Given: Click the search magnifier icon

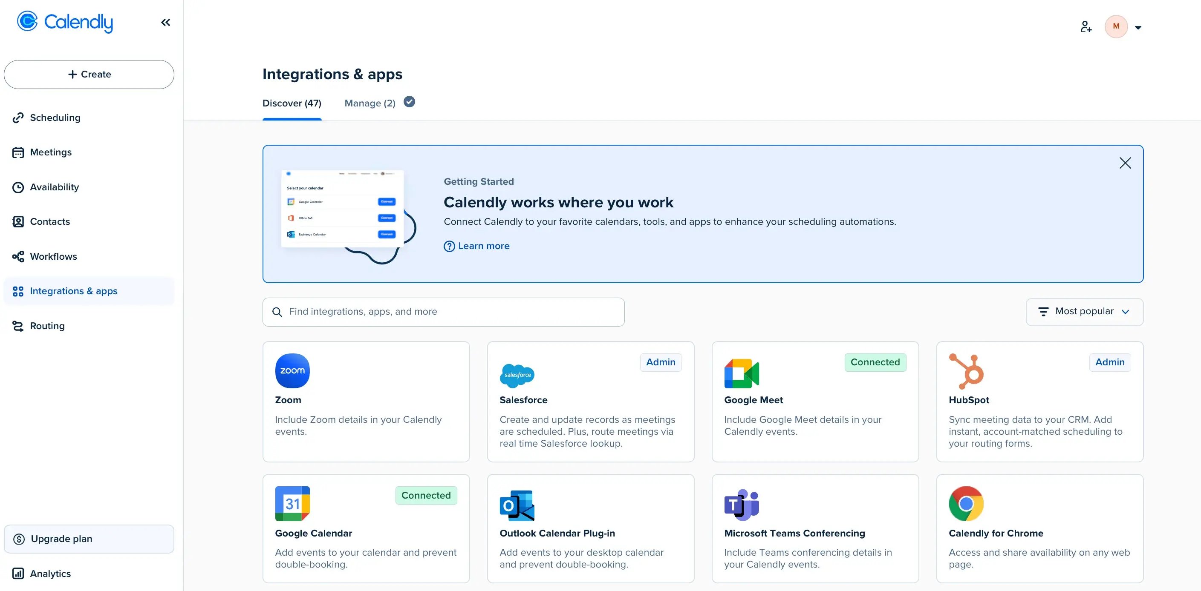Looking at the screenshot, I should coord(277,312).
